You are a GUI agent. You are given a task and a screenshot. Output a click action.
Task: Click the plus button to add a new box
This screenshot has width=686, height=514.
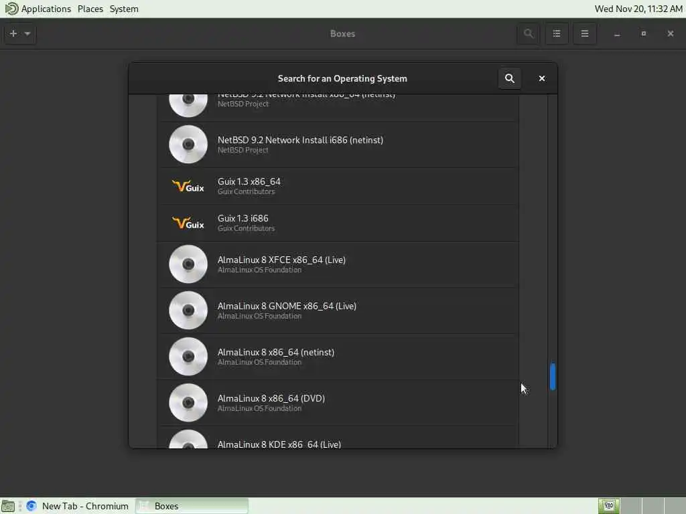[13, 33]
